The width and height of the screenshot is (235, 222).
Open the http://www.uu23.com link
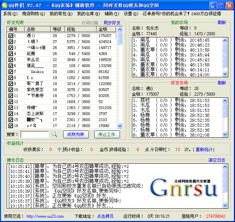pos(45,216)
